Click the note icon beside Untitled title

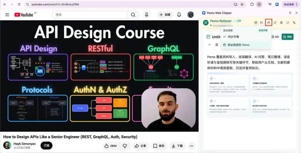click(208, 37)
